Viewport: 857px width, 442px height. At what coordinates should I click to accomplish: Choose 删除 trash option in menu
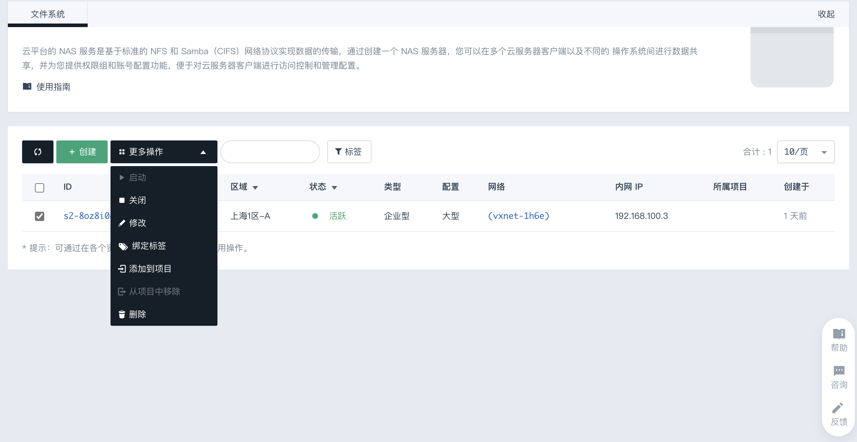137,314
